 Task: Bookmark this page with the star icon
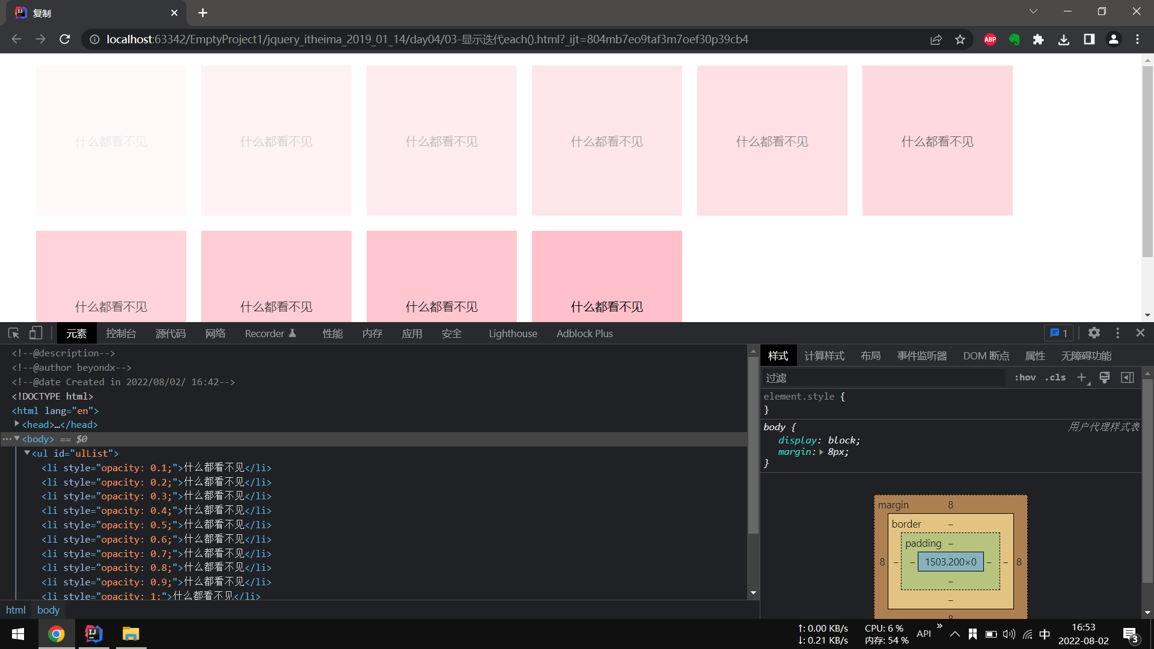pos(960,39)
